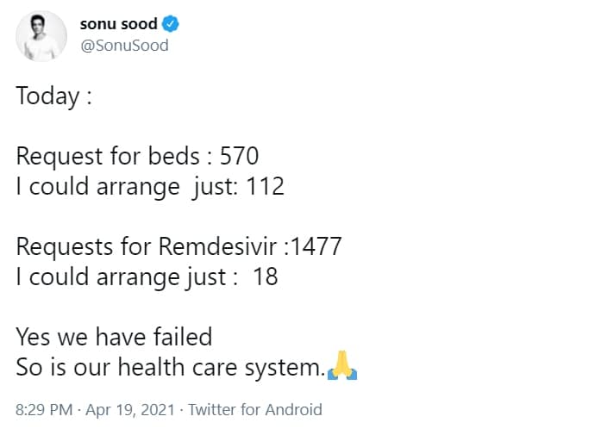Click the "health care system" phrase

point(219,368)
